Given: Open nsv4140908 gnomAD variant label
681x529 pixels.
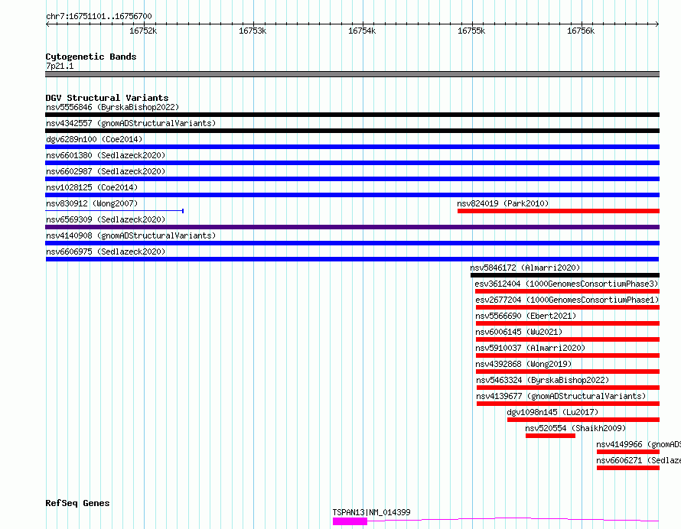Looking at the screenshot, I should tap(131, 235).
